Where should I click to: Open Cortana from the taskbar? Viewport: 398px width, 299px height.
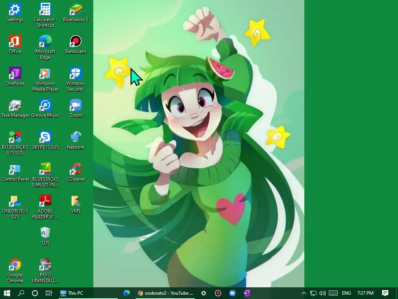[35, 293]
